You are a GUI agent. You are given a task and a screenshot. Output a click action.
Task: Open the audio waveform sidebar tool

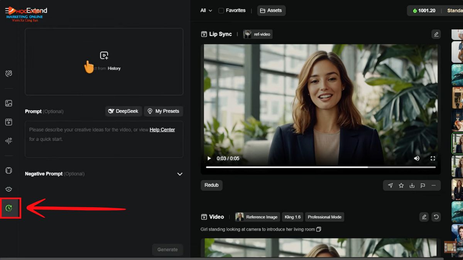point(9,141)
